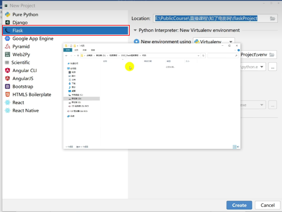Select Pure Python project type
Screen dimensions: 282x212
pos(25,15)
